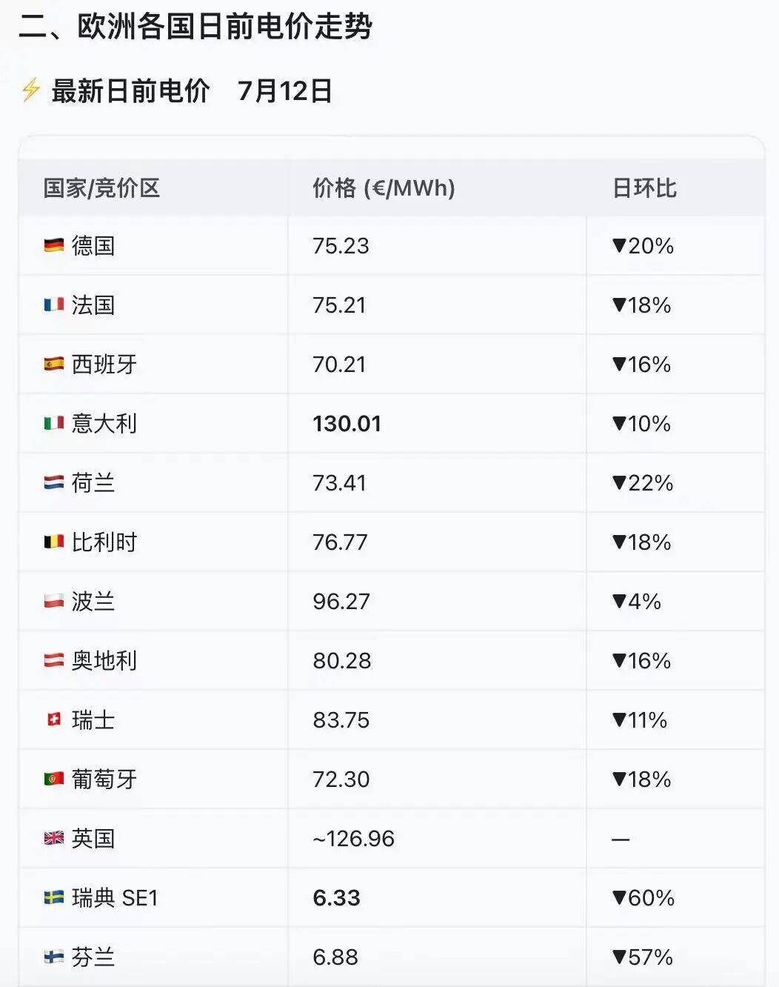
Task: Select the 价格 (€/MWh) column header
Action: (x=384, y=188)
